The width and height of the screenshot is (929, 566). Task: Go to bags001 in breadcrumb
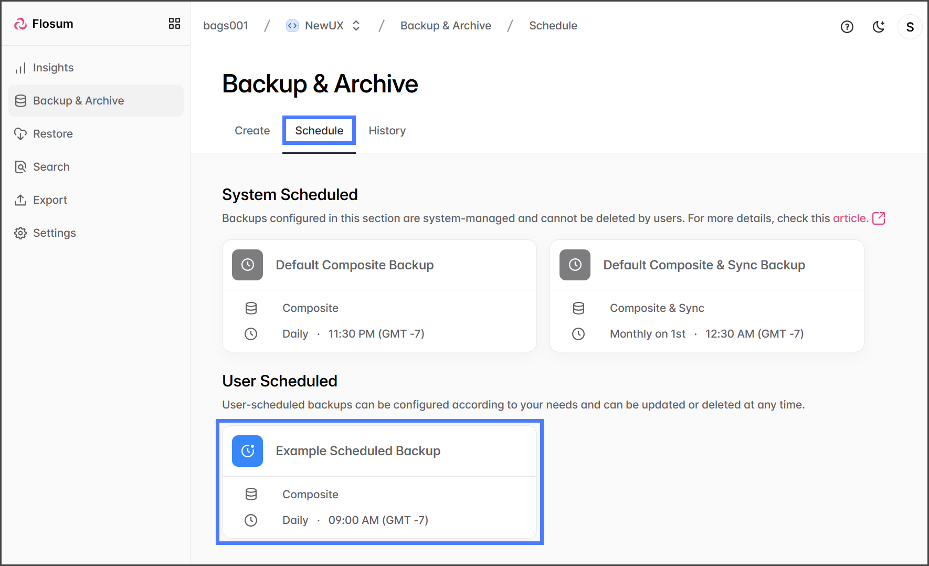[x=226, y=26]
